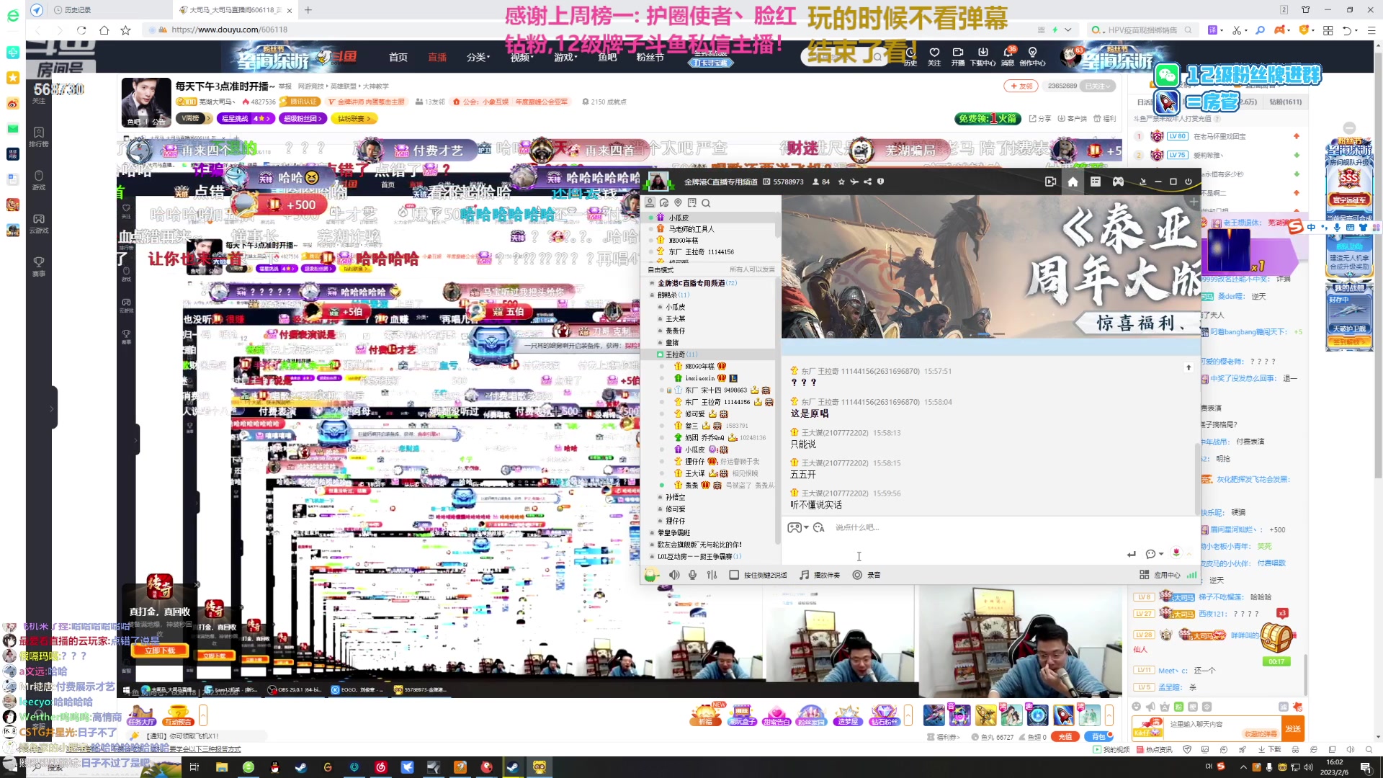The height and width of the screenshot is (778, 1383).
Task: Open Douyu messages bell with 36 badge
Action: (x=1008, y=56)
